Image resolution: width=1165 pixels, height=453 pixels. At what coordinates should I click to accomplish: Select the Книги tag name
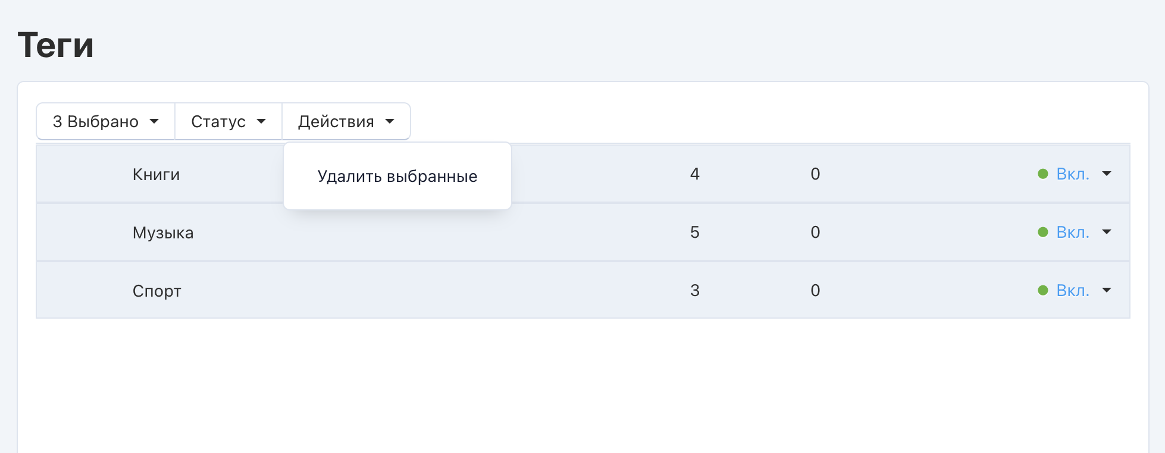point(156,175)
